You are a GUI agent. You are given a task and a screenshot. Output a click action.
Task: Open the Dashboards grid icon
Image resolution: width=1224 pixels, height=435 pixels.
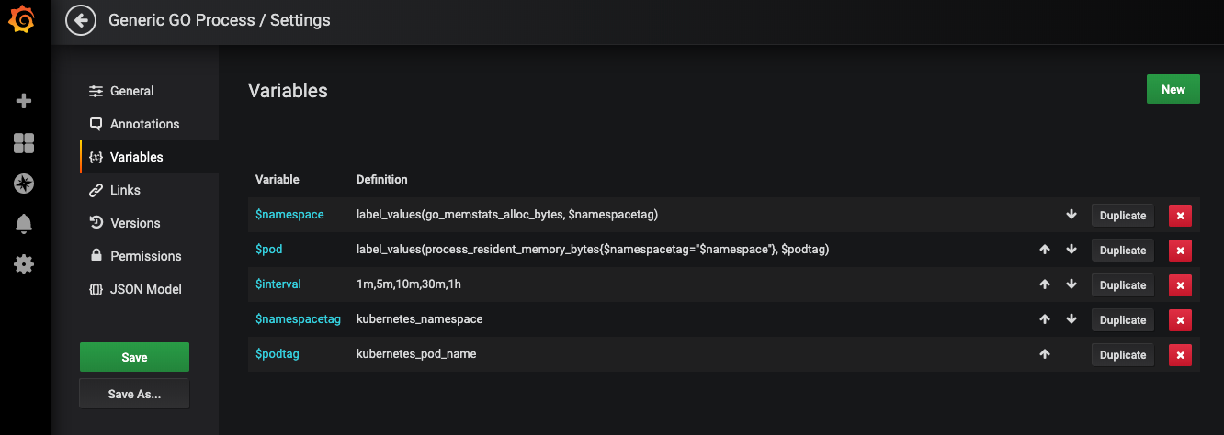24,143
